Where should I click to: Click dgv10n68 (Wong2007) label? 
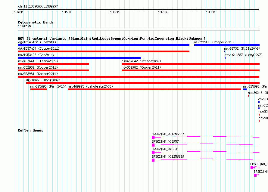click(43, 80)
